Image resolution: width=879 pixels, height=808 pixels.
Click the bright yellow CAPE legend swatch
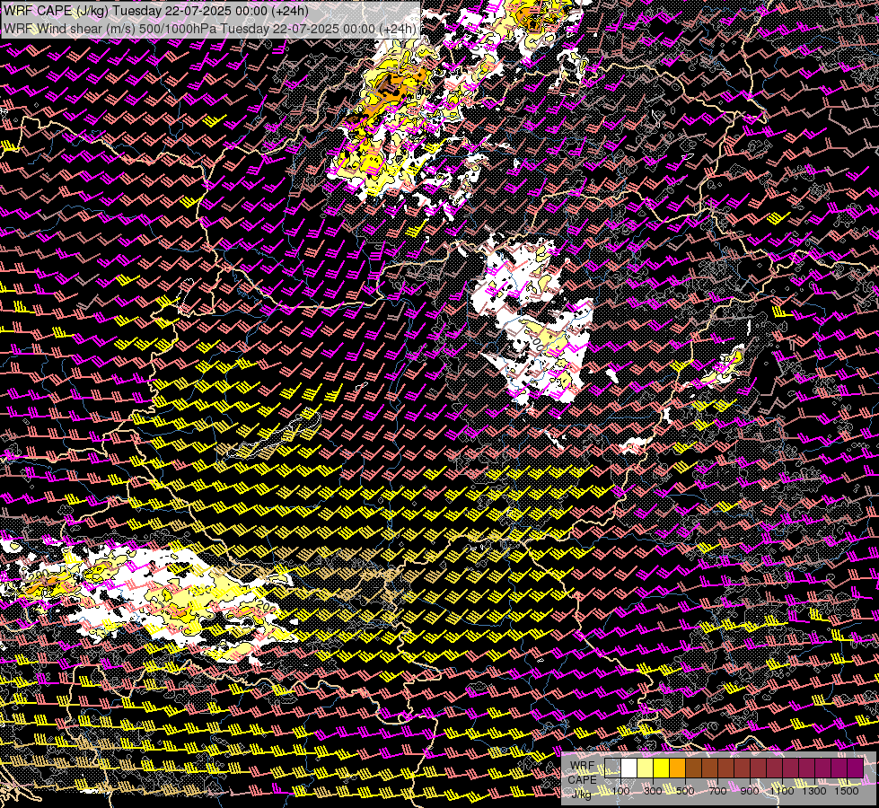point(662,768)
